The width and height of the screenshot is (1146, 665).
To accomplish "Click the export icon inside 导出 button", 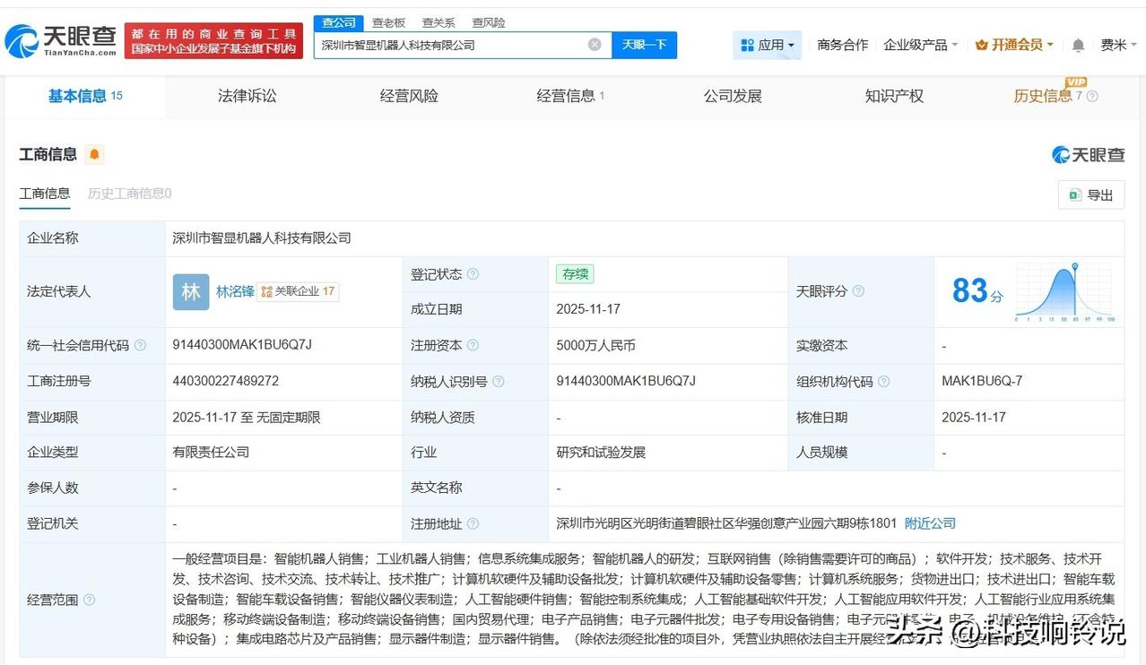I will coord(1076,194).
